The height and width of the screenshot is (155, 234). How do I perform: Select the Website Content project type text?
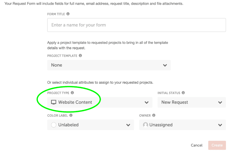pyautogui.click(x=75, y=102)
